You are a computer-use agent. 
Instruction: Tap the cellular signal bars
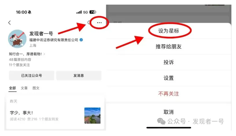(x=79, y=12)
